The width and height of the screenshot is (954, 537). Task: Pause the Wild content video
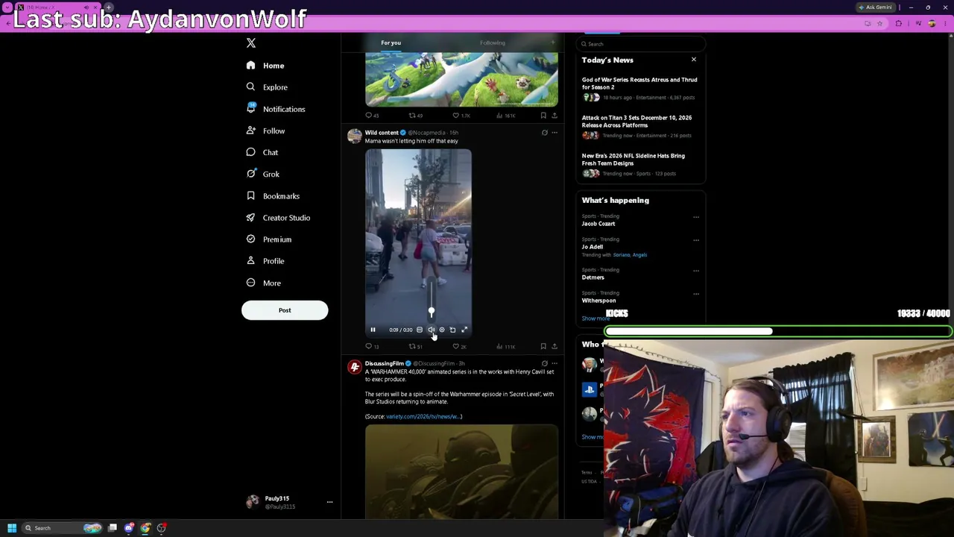(373, 330)
